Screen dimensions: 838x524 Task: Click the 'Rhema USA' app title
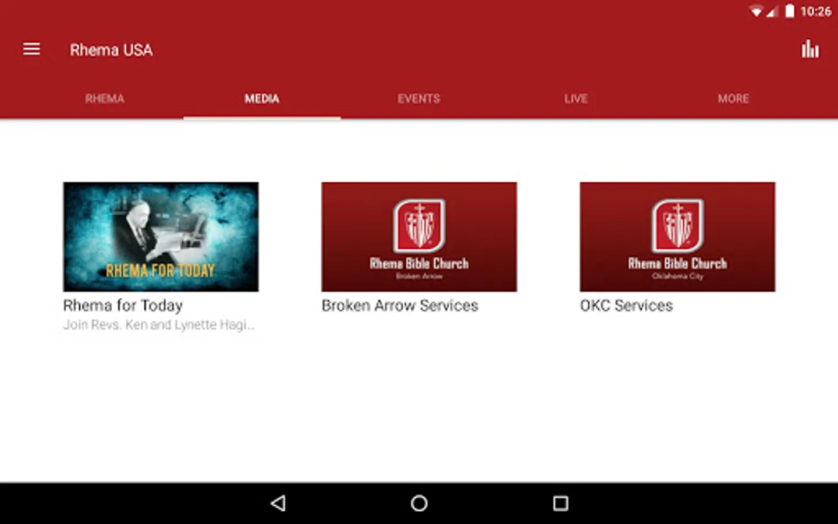click(111, 50)
